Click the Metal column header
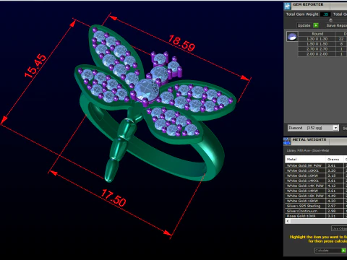 tap(306, 160)
